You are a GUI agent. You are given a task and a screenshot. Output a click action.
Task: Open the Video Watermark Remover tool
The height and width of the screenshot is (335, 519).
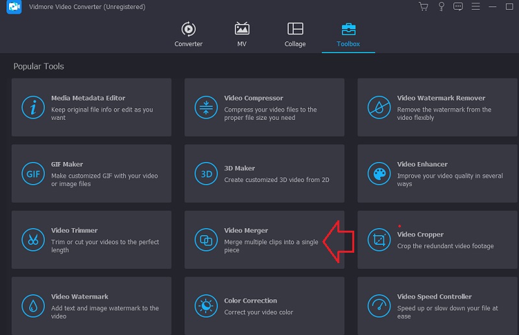[437, 108]
